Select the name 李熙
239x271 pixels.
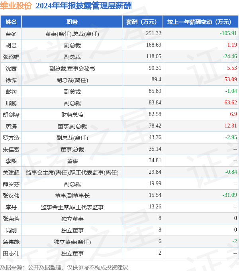pos(11,161)
